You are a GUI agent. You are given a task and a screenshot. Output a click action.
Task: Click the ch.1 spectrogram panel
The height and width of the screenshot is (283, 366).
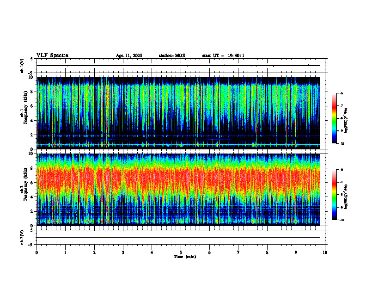178,113
